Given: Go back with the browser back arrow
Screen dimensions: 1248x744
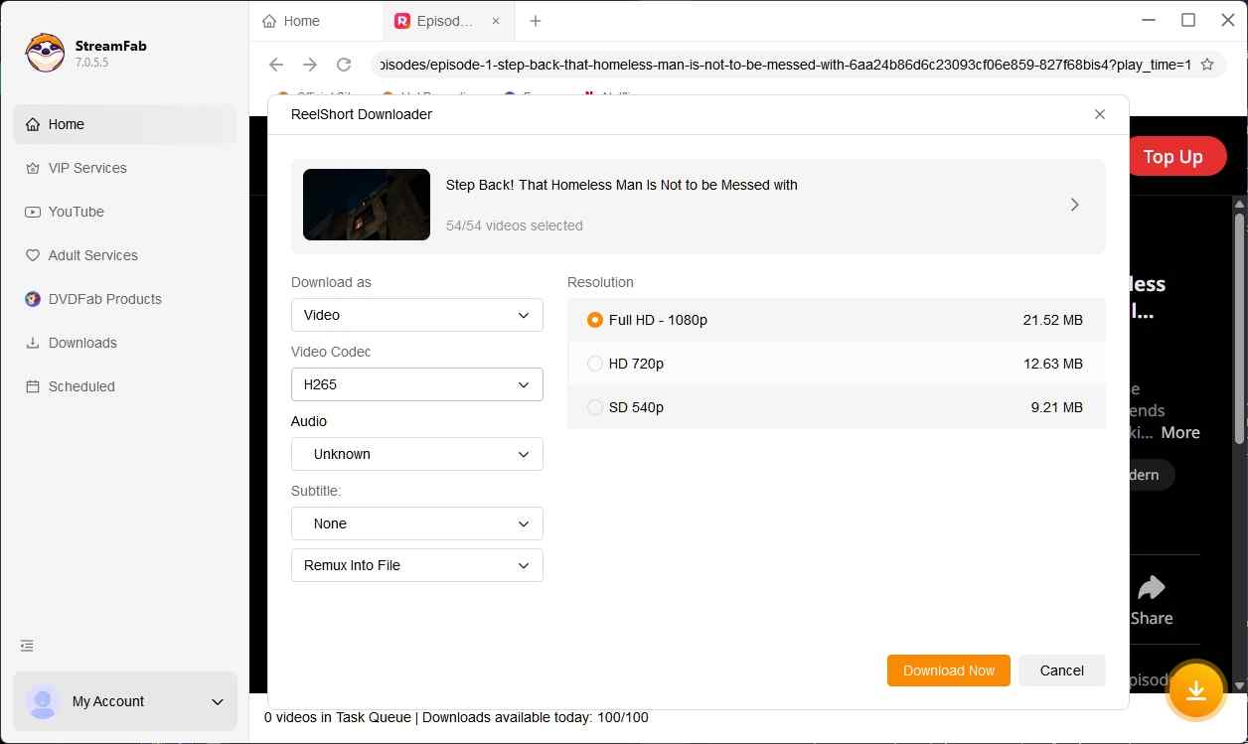Looking at the screenshot, I should (x=276, y=65).
